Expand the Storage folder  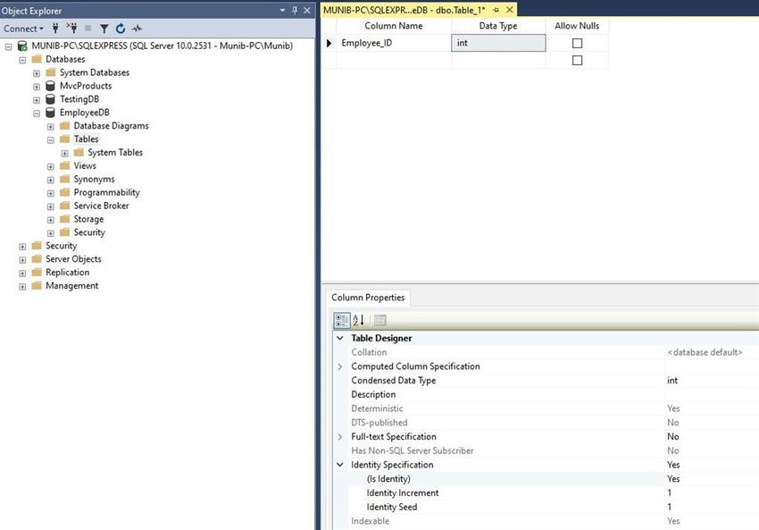click(x=50, y=220)
